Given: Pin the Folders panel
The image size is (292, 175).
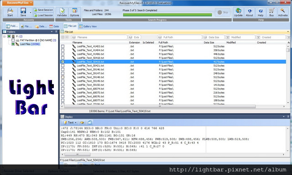Looking at the screenshot, I should click(56, 32).
